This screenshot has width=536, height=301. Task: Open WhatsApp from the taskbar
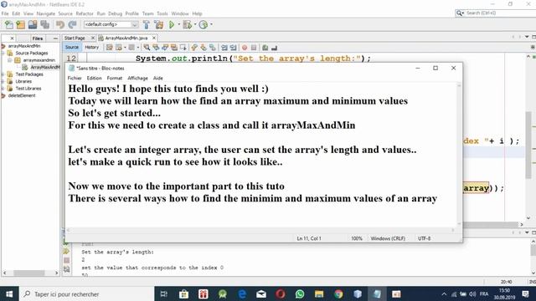click(300, 293)
